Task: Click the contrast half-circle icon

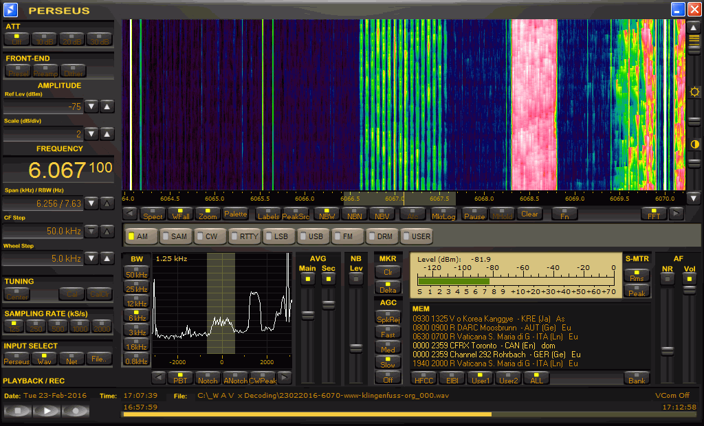Action: [694, 144]
